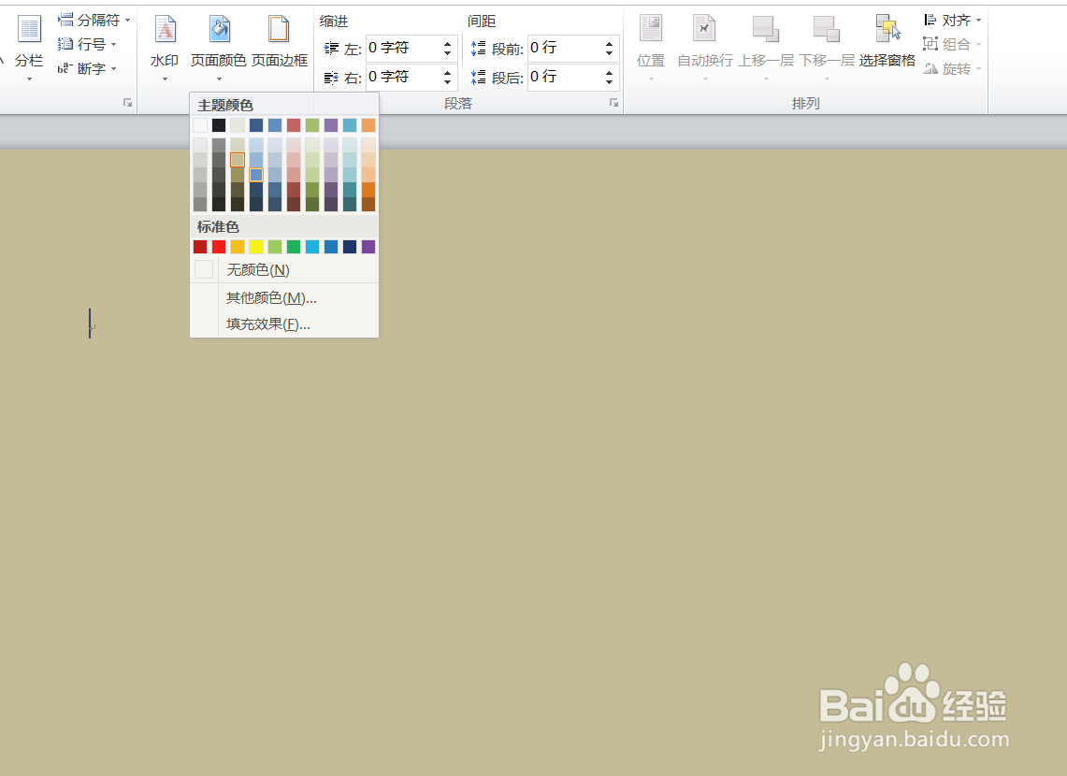Increase left indent with up stepper arrow
The width and height of the screenshot is (1067, 776).
[447, 44]
